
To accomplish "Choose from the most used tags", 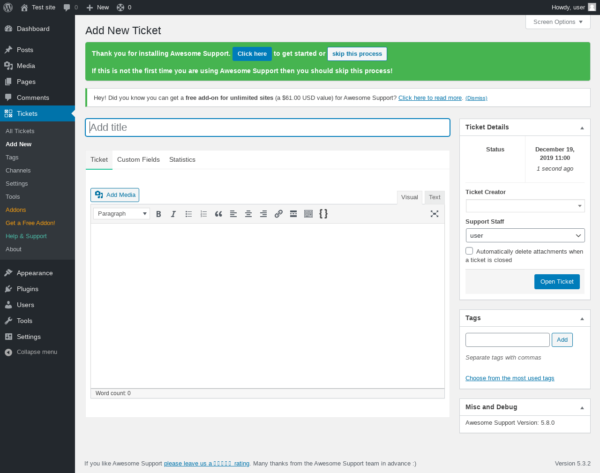I will coord(510,378).
